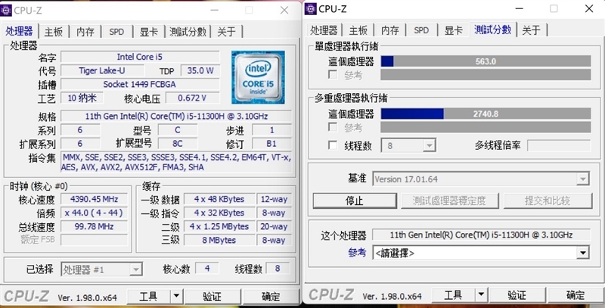Open 工具 dropdown arrow in left window

pyautogui.click(x=176, y=297)
